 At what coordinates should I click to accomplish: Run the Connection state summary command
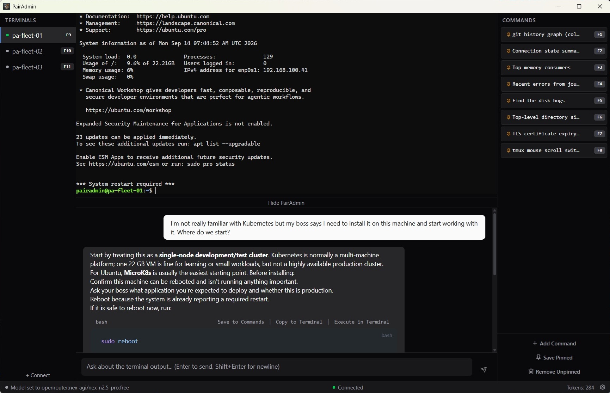pyautogui.click(x=554, y=51)
